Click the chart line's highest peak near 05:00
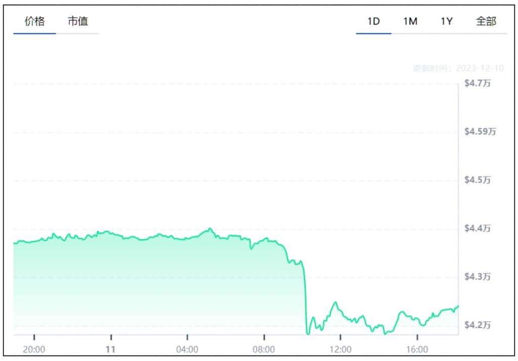 [210, 229]
